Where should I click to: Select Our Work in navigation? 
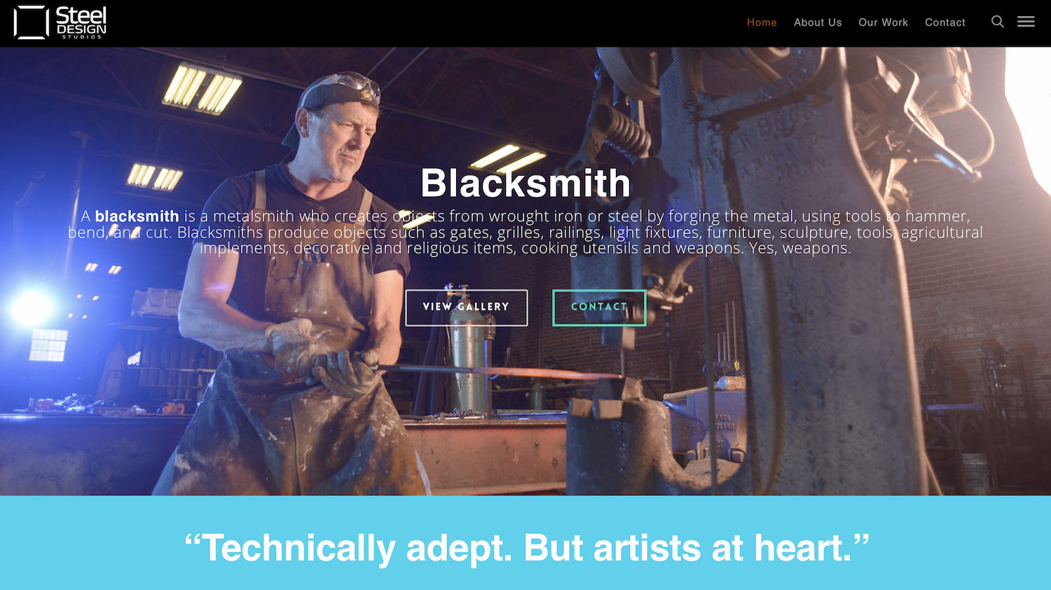pyautogui.click(x=883, y=22)
